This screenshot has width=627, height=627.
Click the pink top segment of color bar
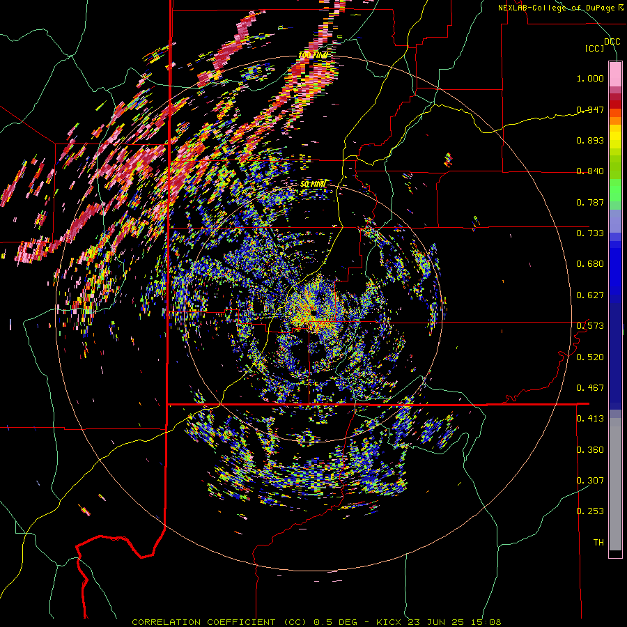point(615,74)
